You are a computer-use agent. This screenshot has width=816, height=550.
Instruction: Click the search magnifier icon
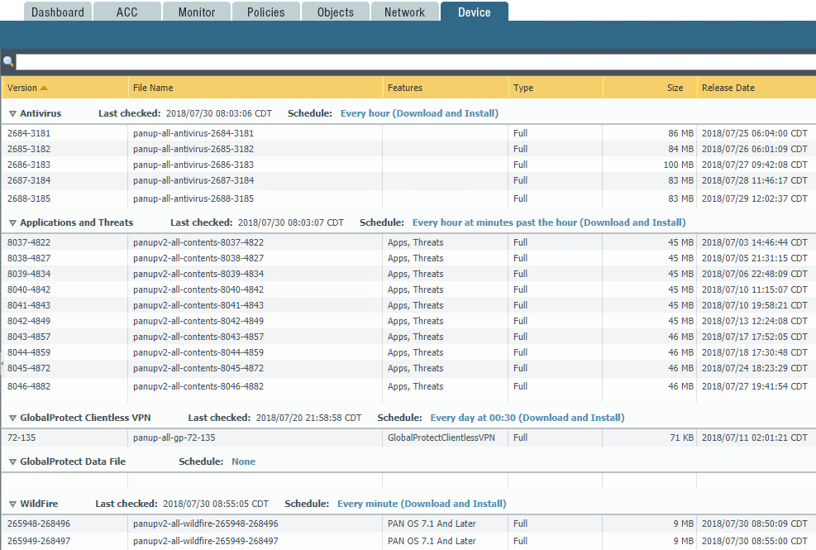(8, 61)
